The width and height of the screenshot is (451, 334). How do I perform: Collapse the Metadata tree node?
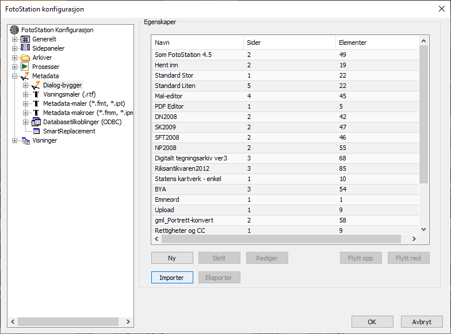15,76
